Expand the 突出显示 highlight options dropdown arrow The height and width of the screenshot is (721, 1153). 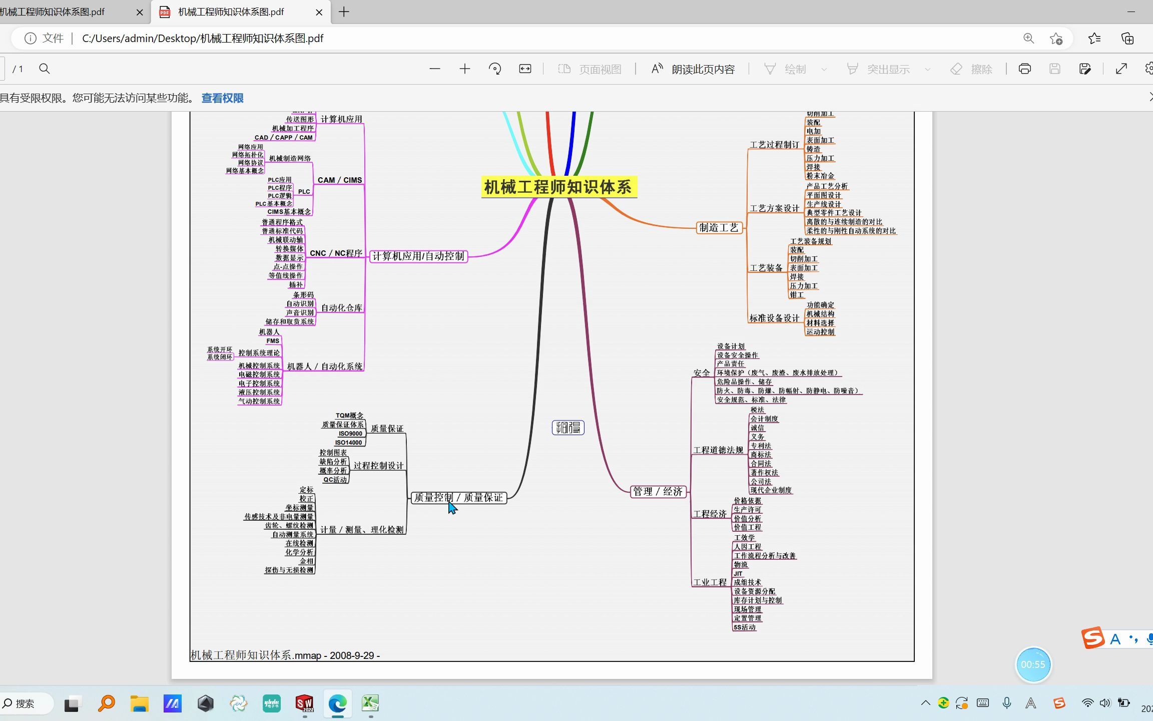927,69
